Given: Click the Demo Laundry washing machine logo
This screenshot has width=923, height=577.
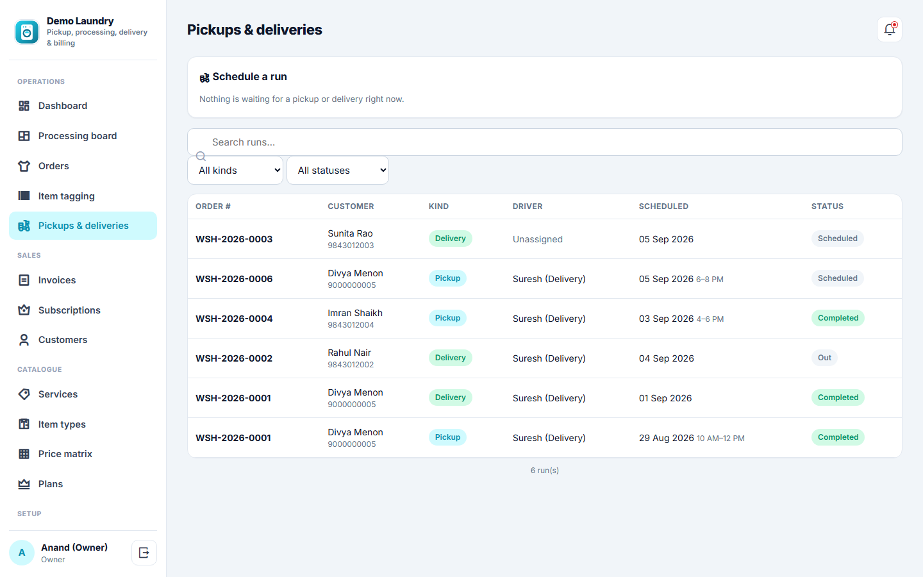Looking at the screenshot, I should [x=27, y=31].
